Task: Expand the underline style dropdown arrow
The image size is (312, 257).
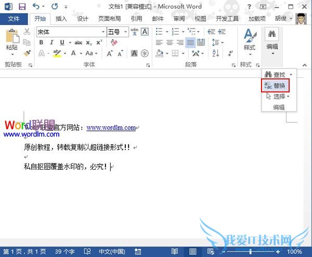Action: point(70,43)
